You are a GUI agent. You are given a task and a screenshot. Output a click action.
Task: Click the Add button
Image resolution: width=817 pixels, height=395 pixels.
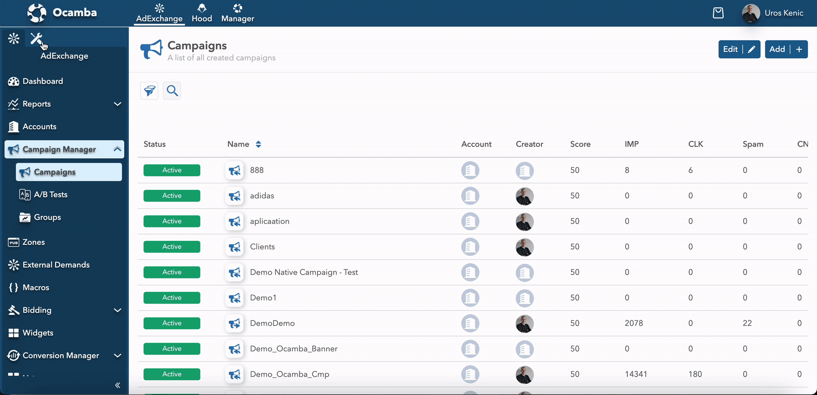click(786, 49)
